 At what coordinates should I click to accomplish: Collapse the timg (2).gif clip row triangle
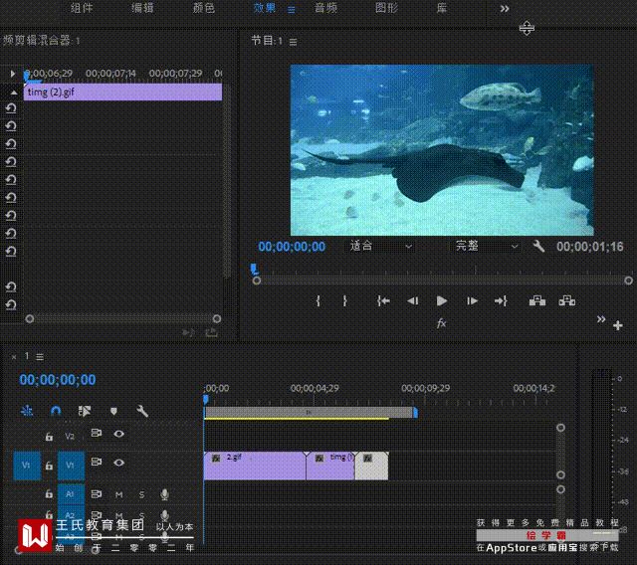[x=14, y=93]
